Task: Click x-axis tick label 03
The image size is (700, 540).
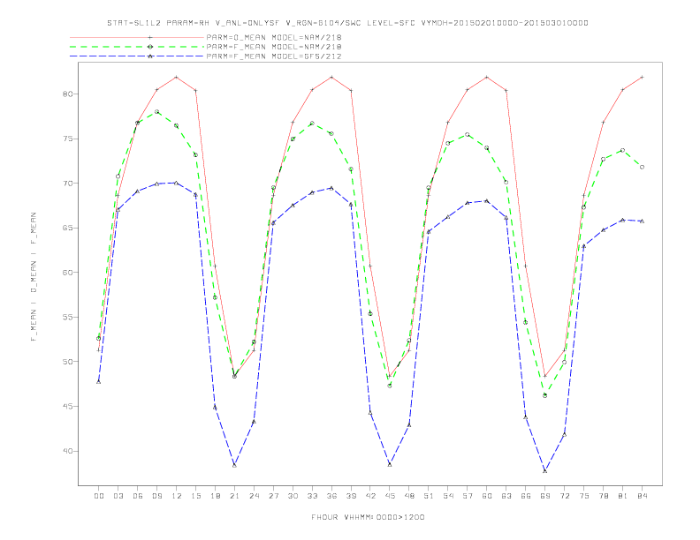Action: pyautogui.click(x=118, y=496)
